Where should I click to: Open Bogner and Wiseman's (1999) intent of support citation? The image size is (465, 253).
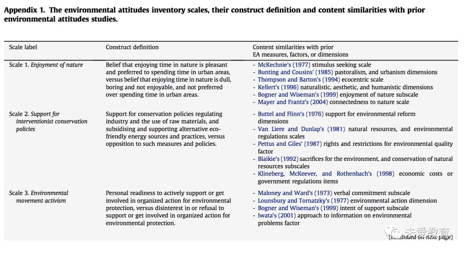[298, 208]
